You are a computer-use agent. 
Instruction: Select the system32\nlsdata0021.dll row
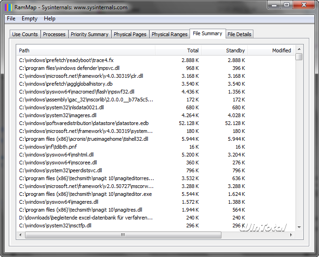(x=155, y=107)
